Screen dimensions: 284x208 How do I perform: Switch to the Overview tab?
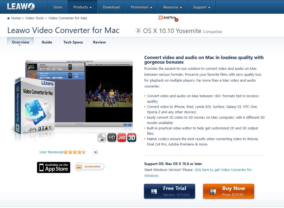pos(20,42)
